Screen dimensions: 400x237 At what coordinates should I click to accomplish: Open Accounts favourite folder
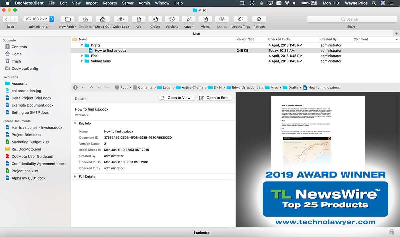click(16, 84)
